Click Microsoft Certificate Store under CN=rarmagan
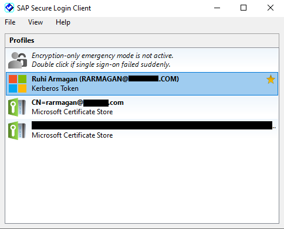284x229 pixels. [x=72, y=112]
